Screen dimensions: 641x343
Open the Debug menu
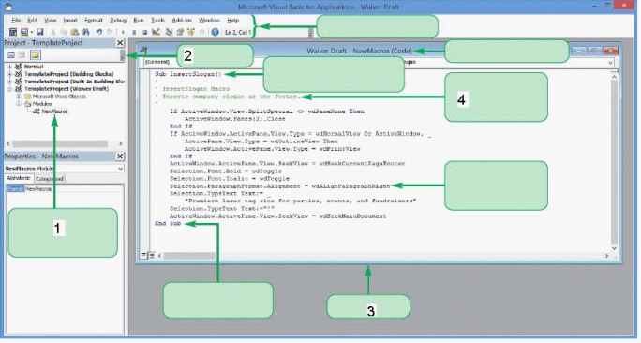click(x=118, y=20)
